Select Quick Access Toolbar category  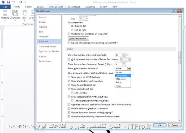point(49,51)
